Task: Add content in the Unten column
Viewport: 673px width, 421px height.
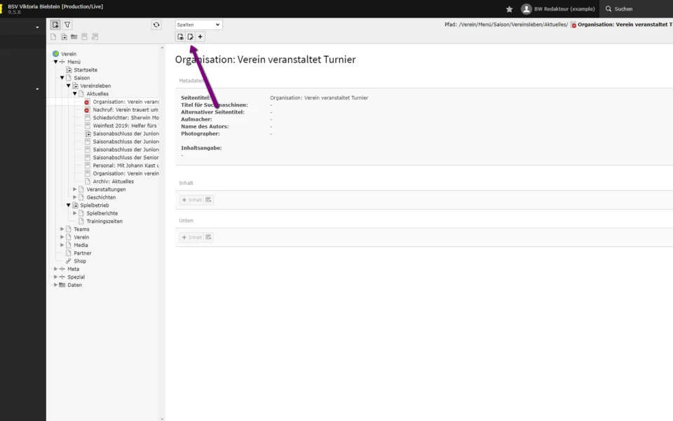Action: 191,237
